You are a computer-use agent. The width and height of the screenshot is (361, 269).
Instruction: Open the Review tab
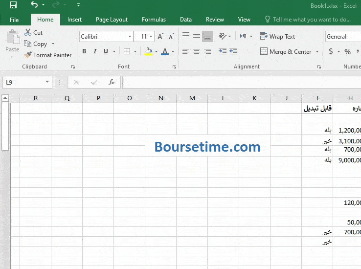pos(215,20)
